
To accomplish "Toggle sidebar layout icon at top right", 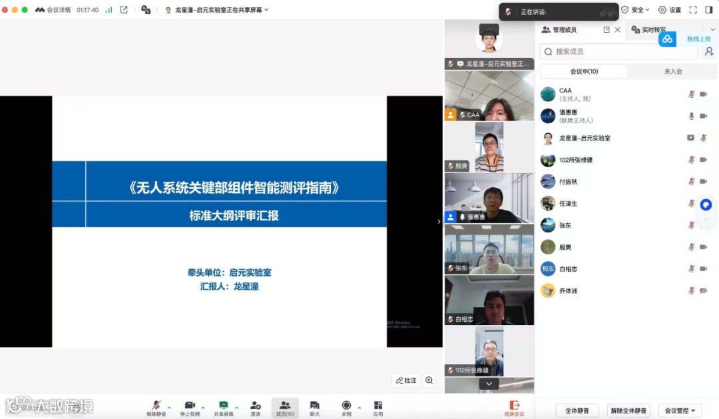I will (709, 9).
